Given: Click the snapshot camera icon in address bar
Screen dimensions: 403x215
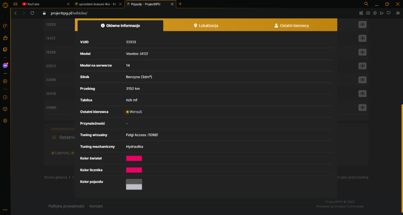Looking at the screenshot, I should click(368, 13).
